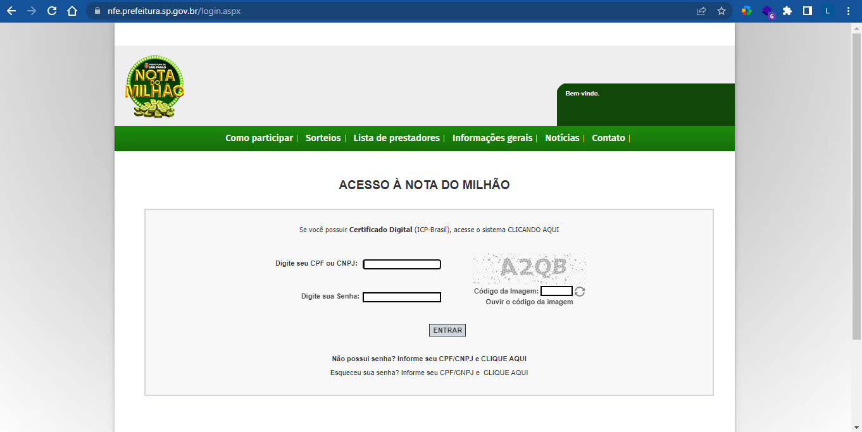
Task: Open the Como participar menu
Action: tap(259, 138)
